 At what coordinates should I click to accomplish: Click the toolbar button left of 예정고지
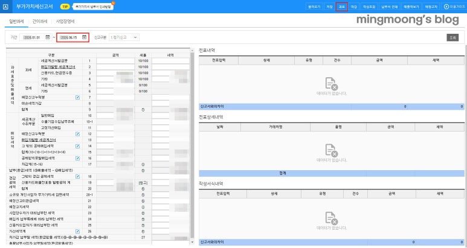point(411,7)
